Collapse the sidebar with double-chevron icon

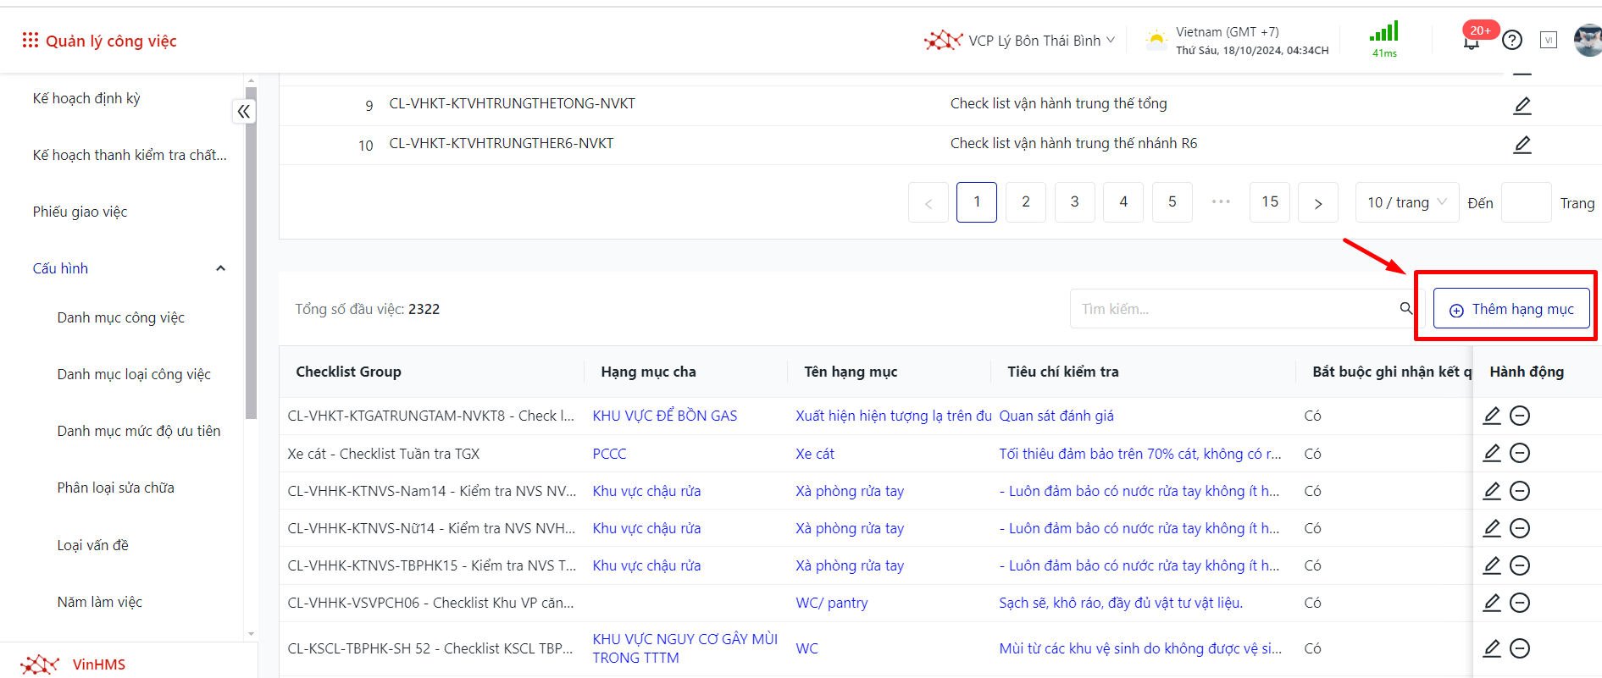244,112
